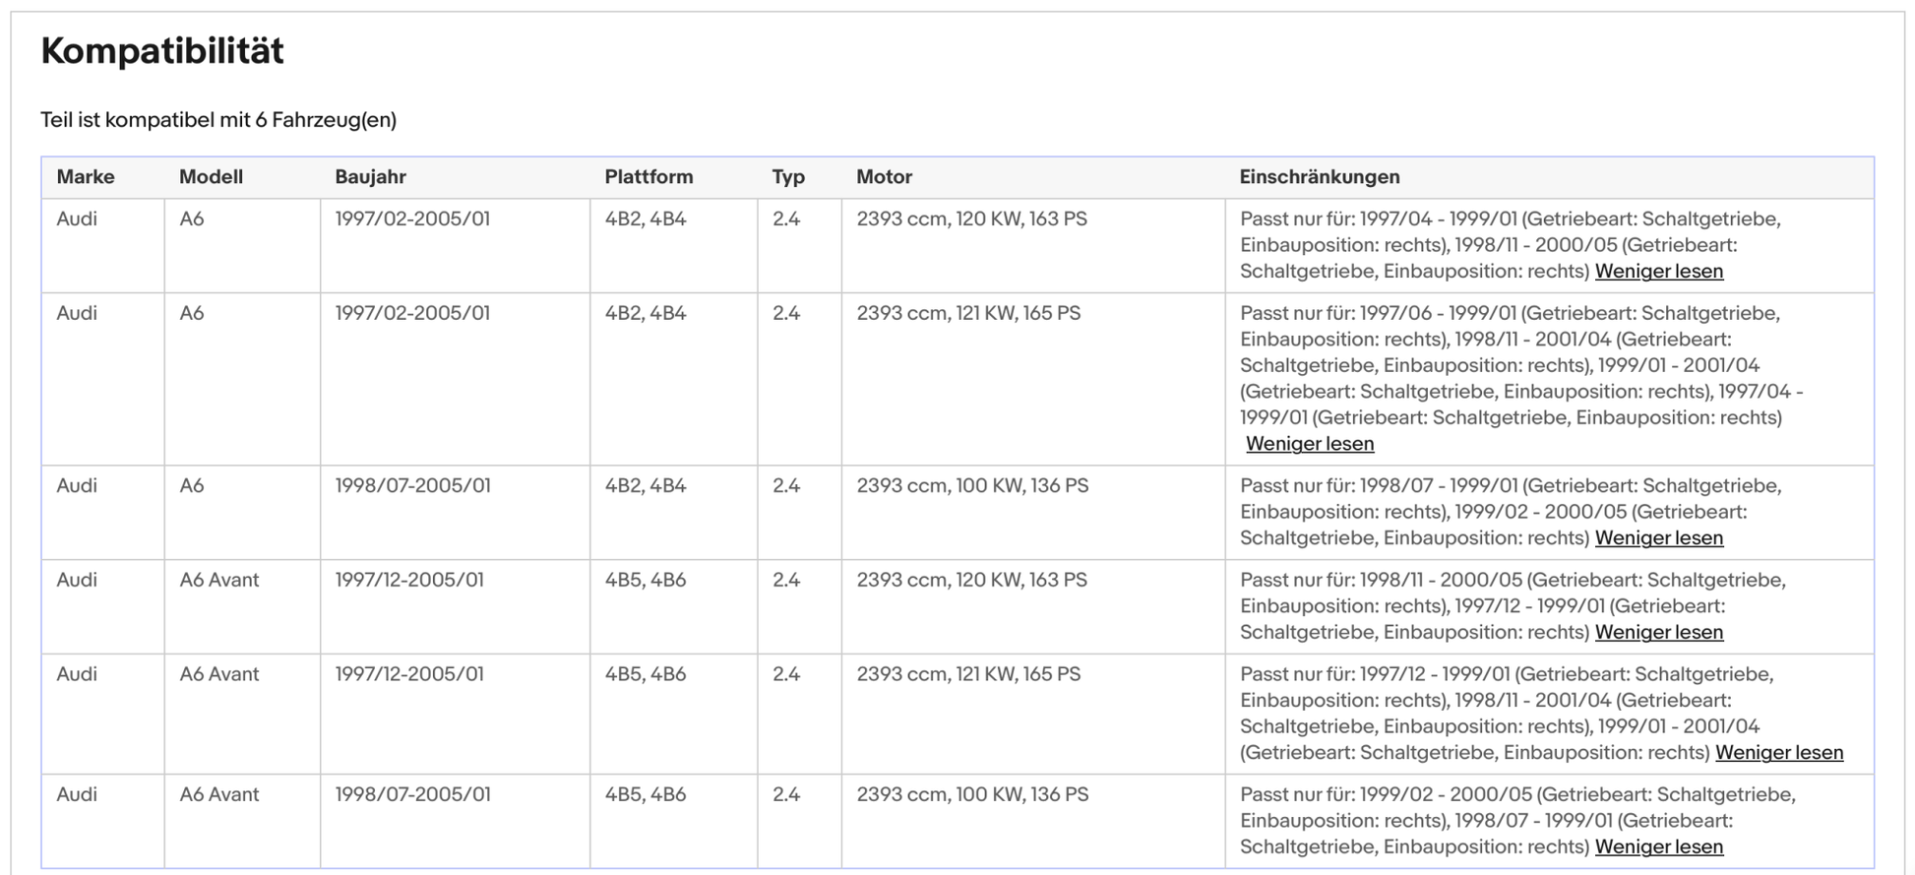Select the text "Teil ist kompatibel mit 6 Fahrzeug(en)"
Image resolution: width=1915 pixels, height=875 pixels.
tap(218, 120)
